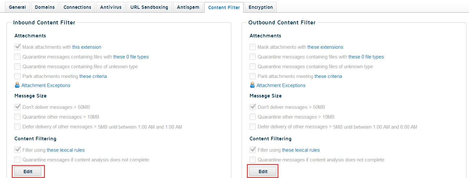Switch to the Antivirus tab
The height and width of the screenshot is (178, 469).
pyautogui.click(x=111, y=7)
